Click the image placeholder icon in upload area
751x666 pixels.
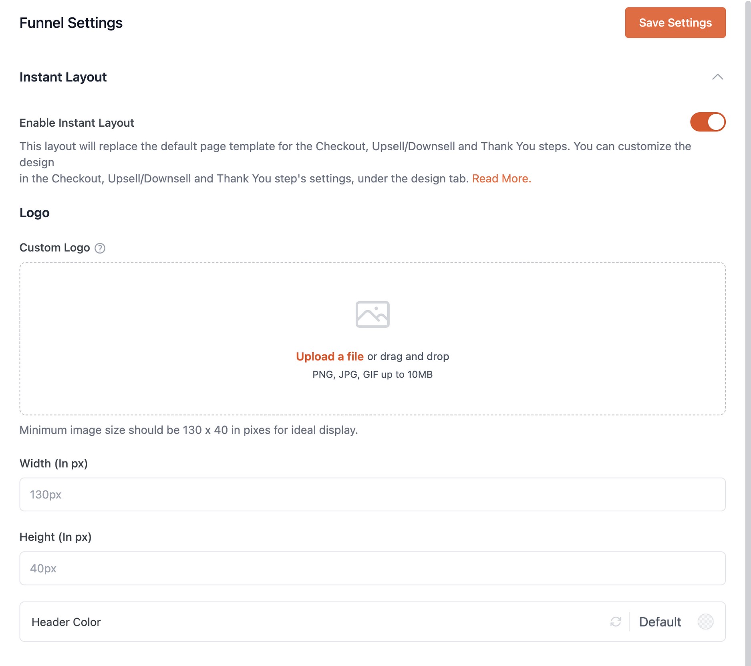pos(372,314)
